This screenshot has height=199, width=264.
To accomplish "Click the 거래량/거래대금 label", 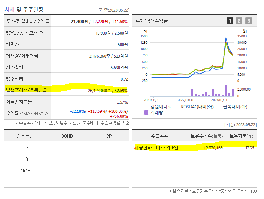I will (x=22, y=56).
